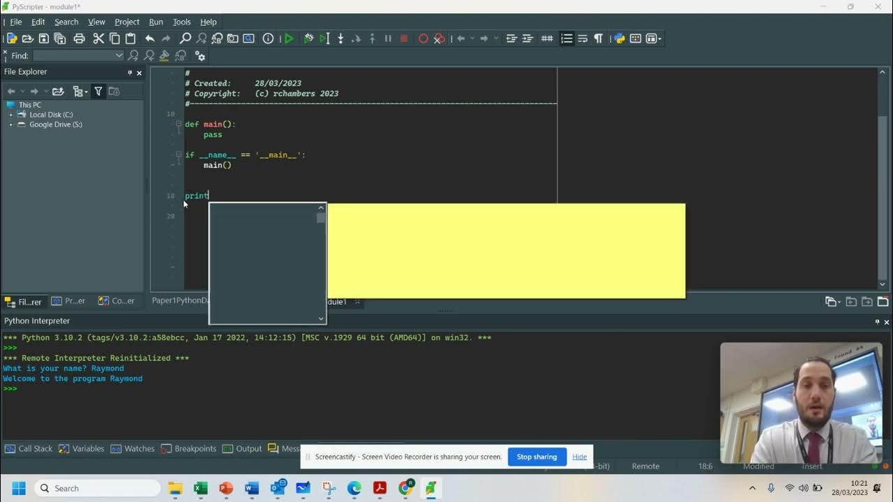Click the New Python file icon
This screenshot has height=502, width=893.
click(x=12, y=39)
